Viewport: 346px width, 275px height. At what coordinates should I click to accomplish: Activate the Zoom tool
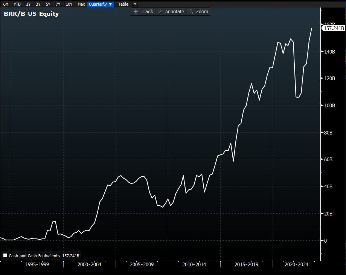point(198,11)
